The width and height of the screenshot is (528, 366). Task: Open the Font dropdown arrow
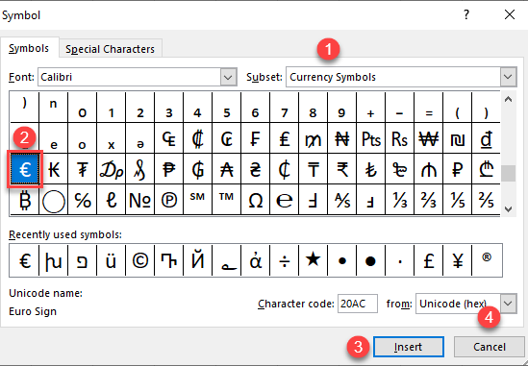(228, 77)
